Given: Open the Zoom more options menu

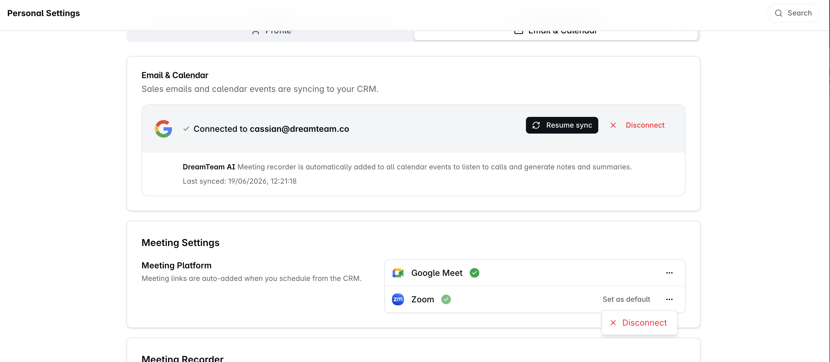Looking at the screenshot, I should [x=669, y=299].
